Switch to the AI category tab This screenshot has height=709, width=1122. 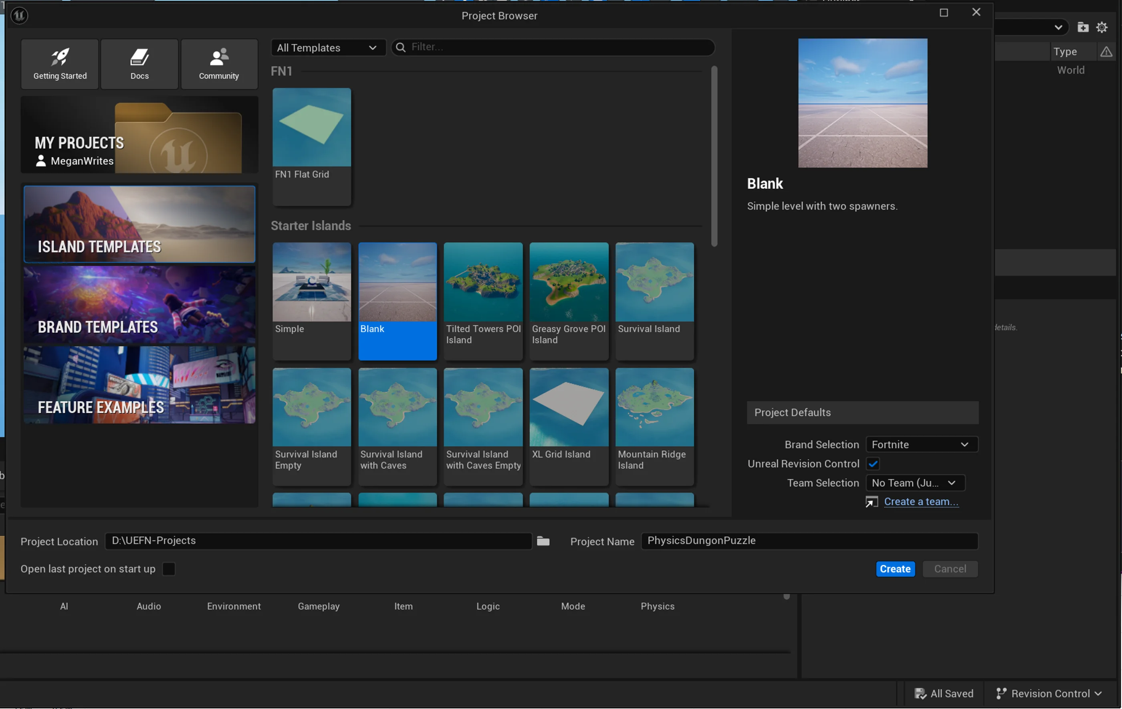tap(64, 606)
